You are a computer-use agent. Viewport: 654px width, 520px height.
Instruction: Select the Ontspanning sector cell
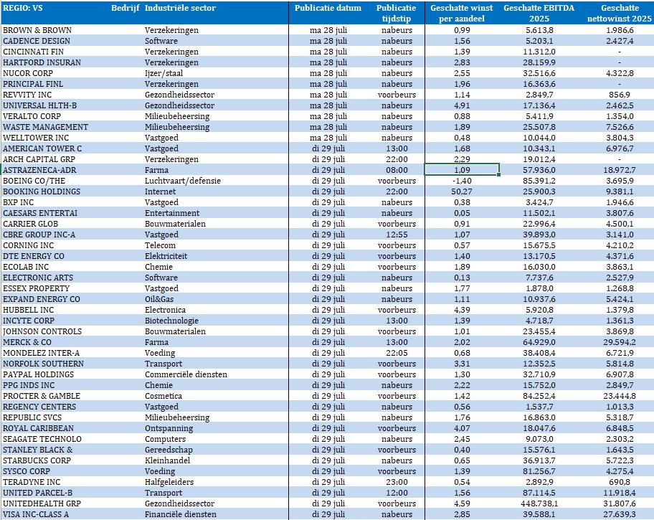[x=169, y=428]
